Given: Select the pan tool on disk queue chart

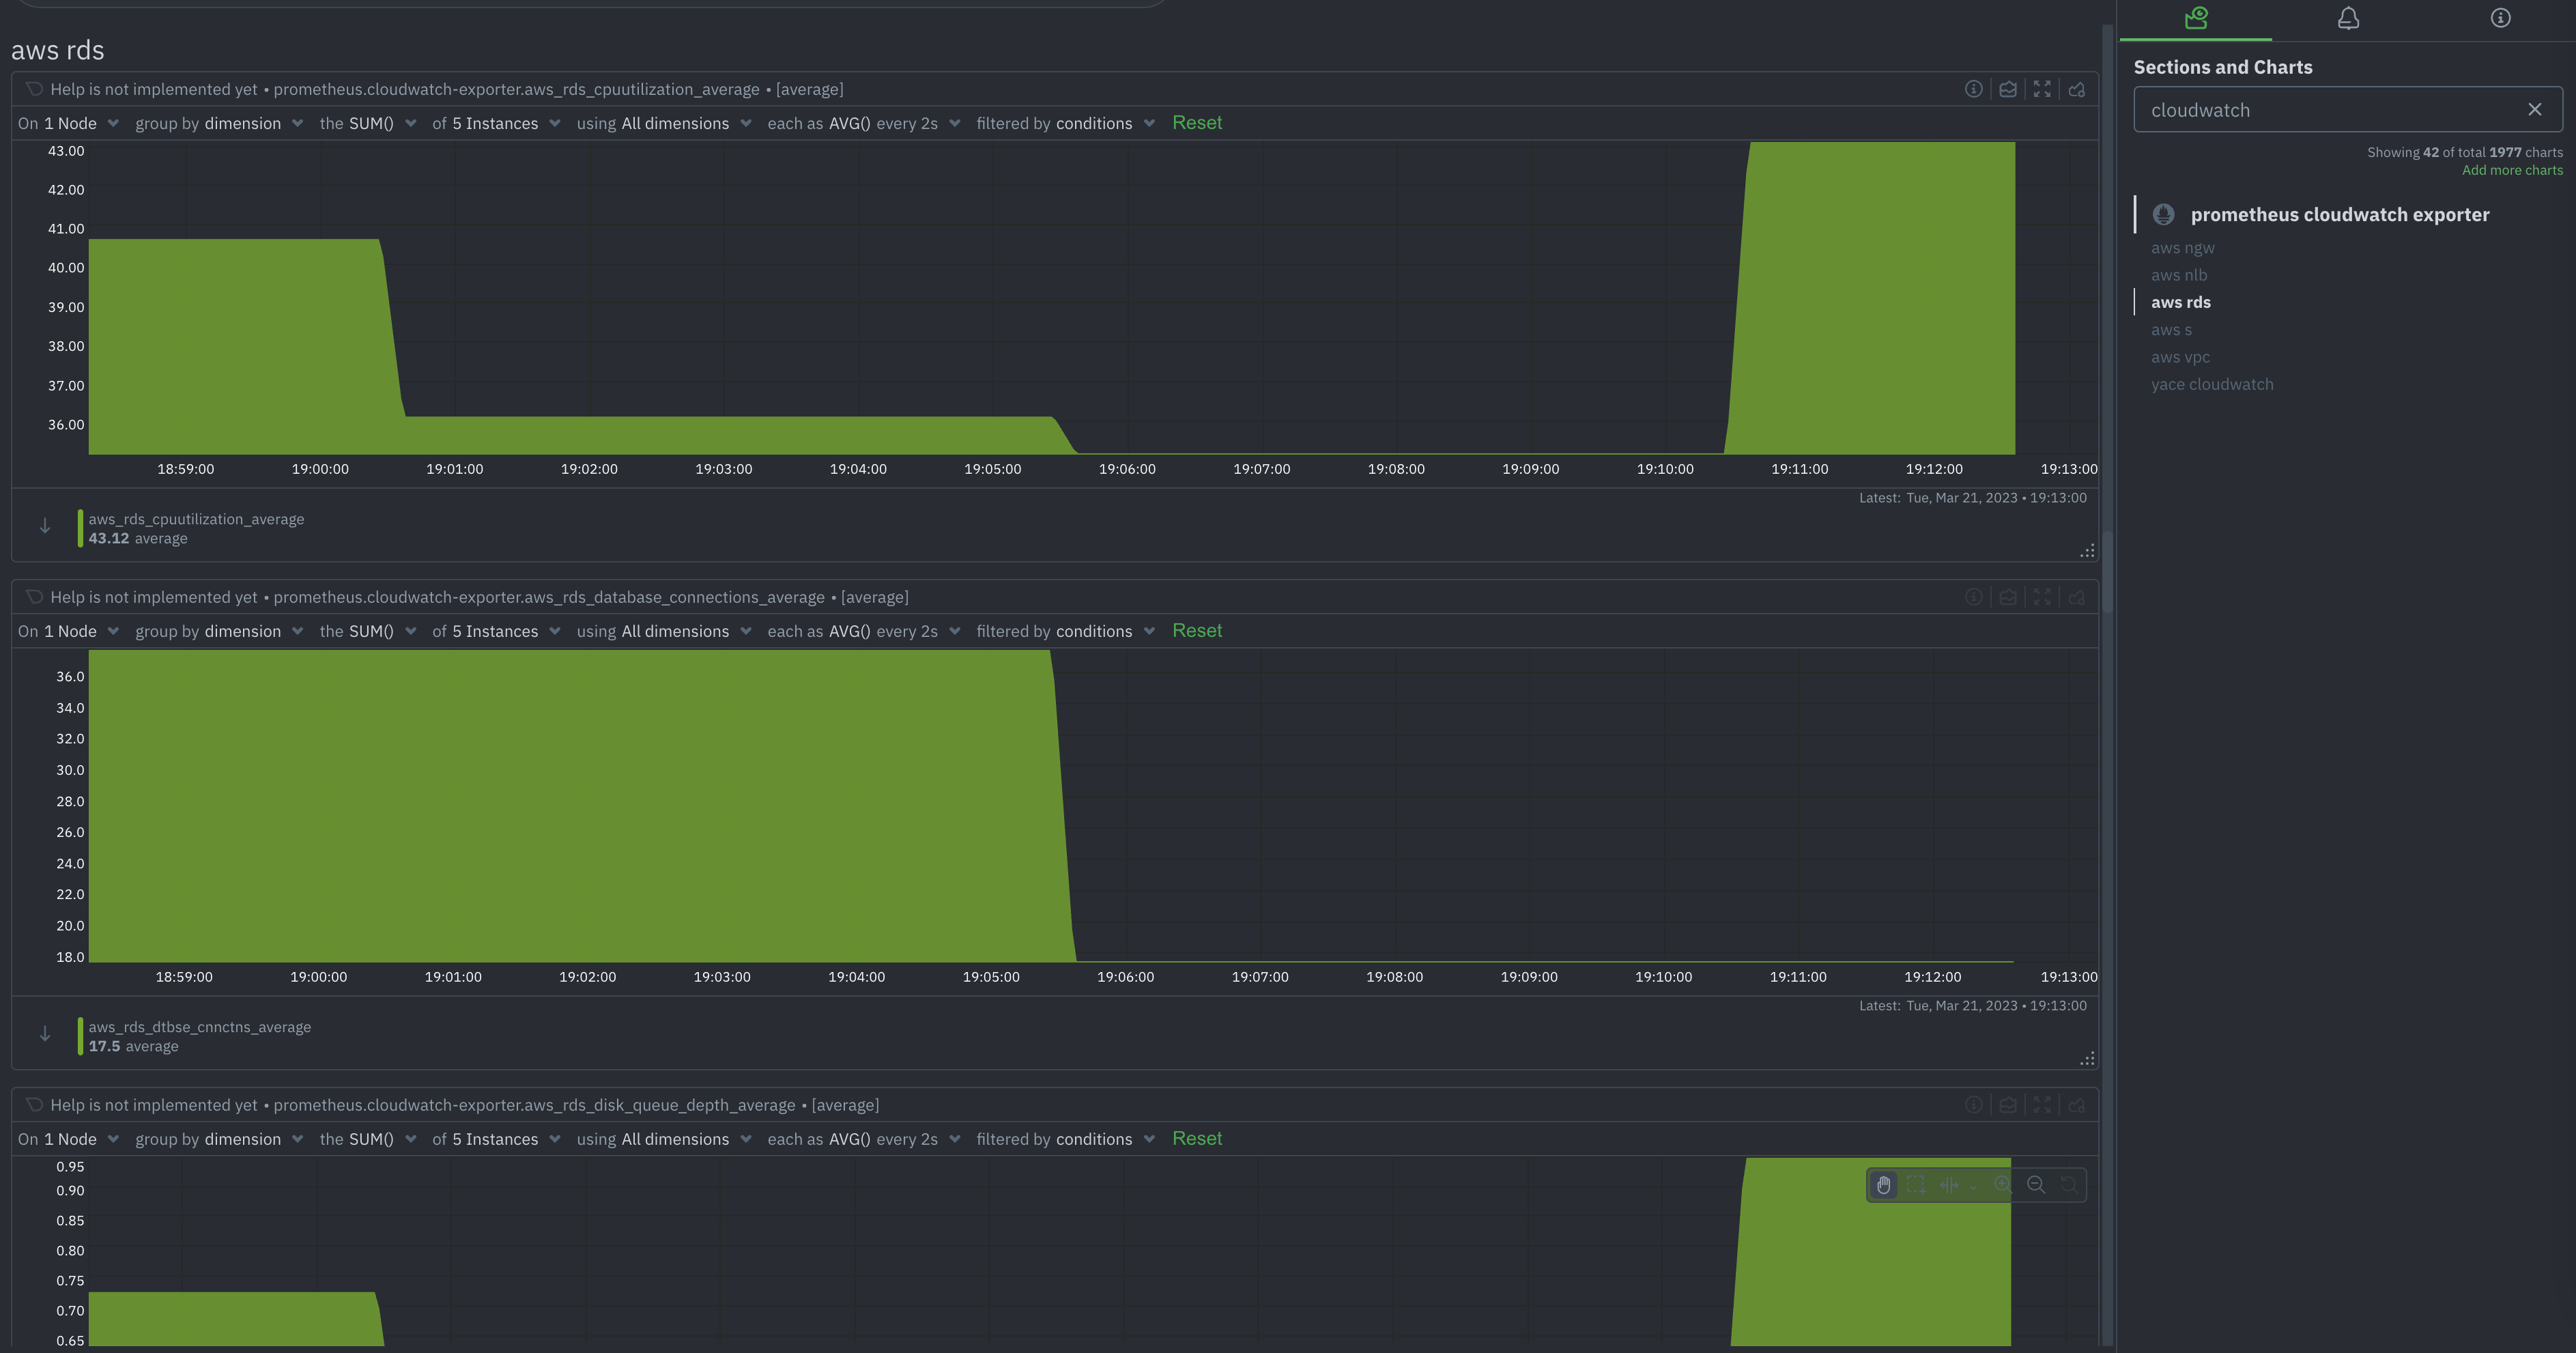Looking at the screenshot, I should (x=1884, y=1185).
